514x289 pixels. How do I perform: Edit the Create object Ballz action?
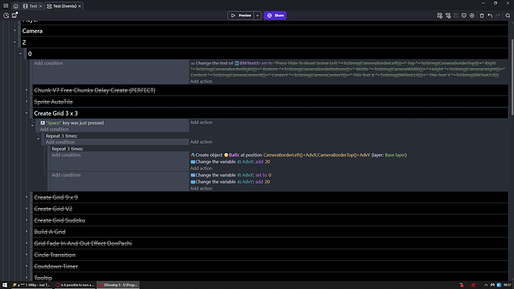click(299, 155)
